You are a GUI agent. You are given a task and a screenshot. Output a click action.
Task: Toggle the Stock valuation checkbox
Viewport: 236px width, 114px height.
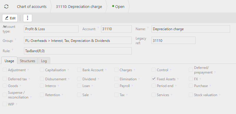tap(191, 95)
